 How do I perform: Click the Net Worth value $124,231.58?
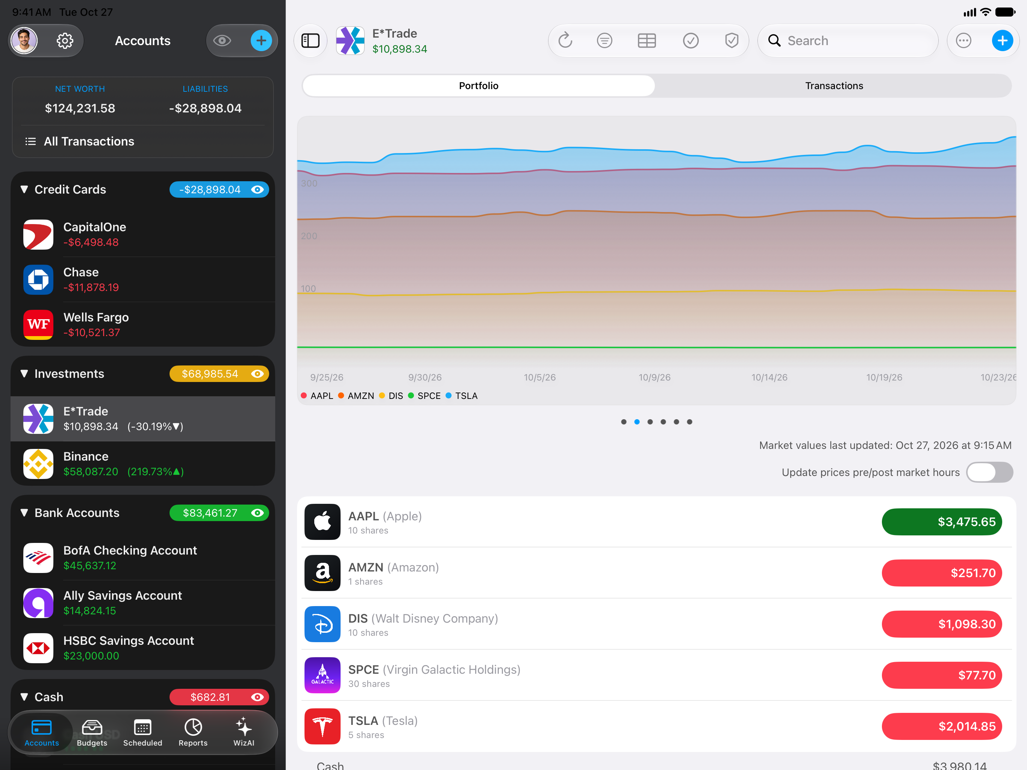80,108
